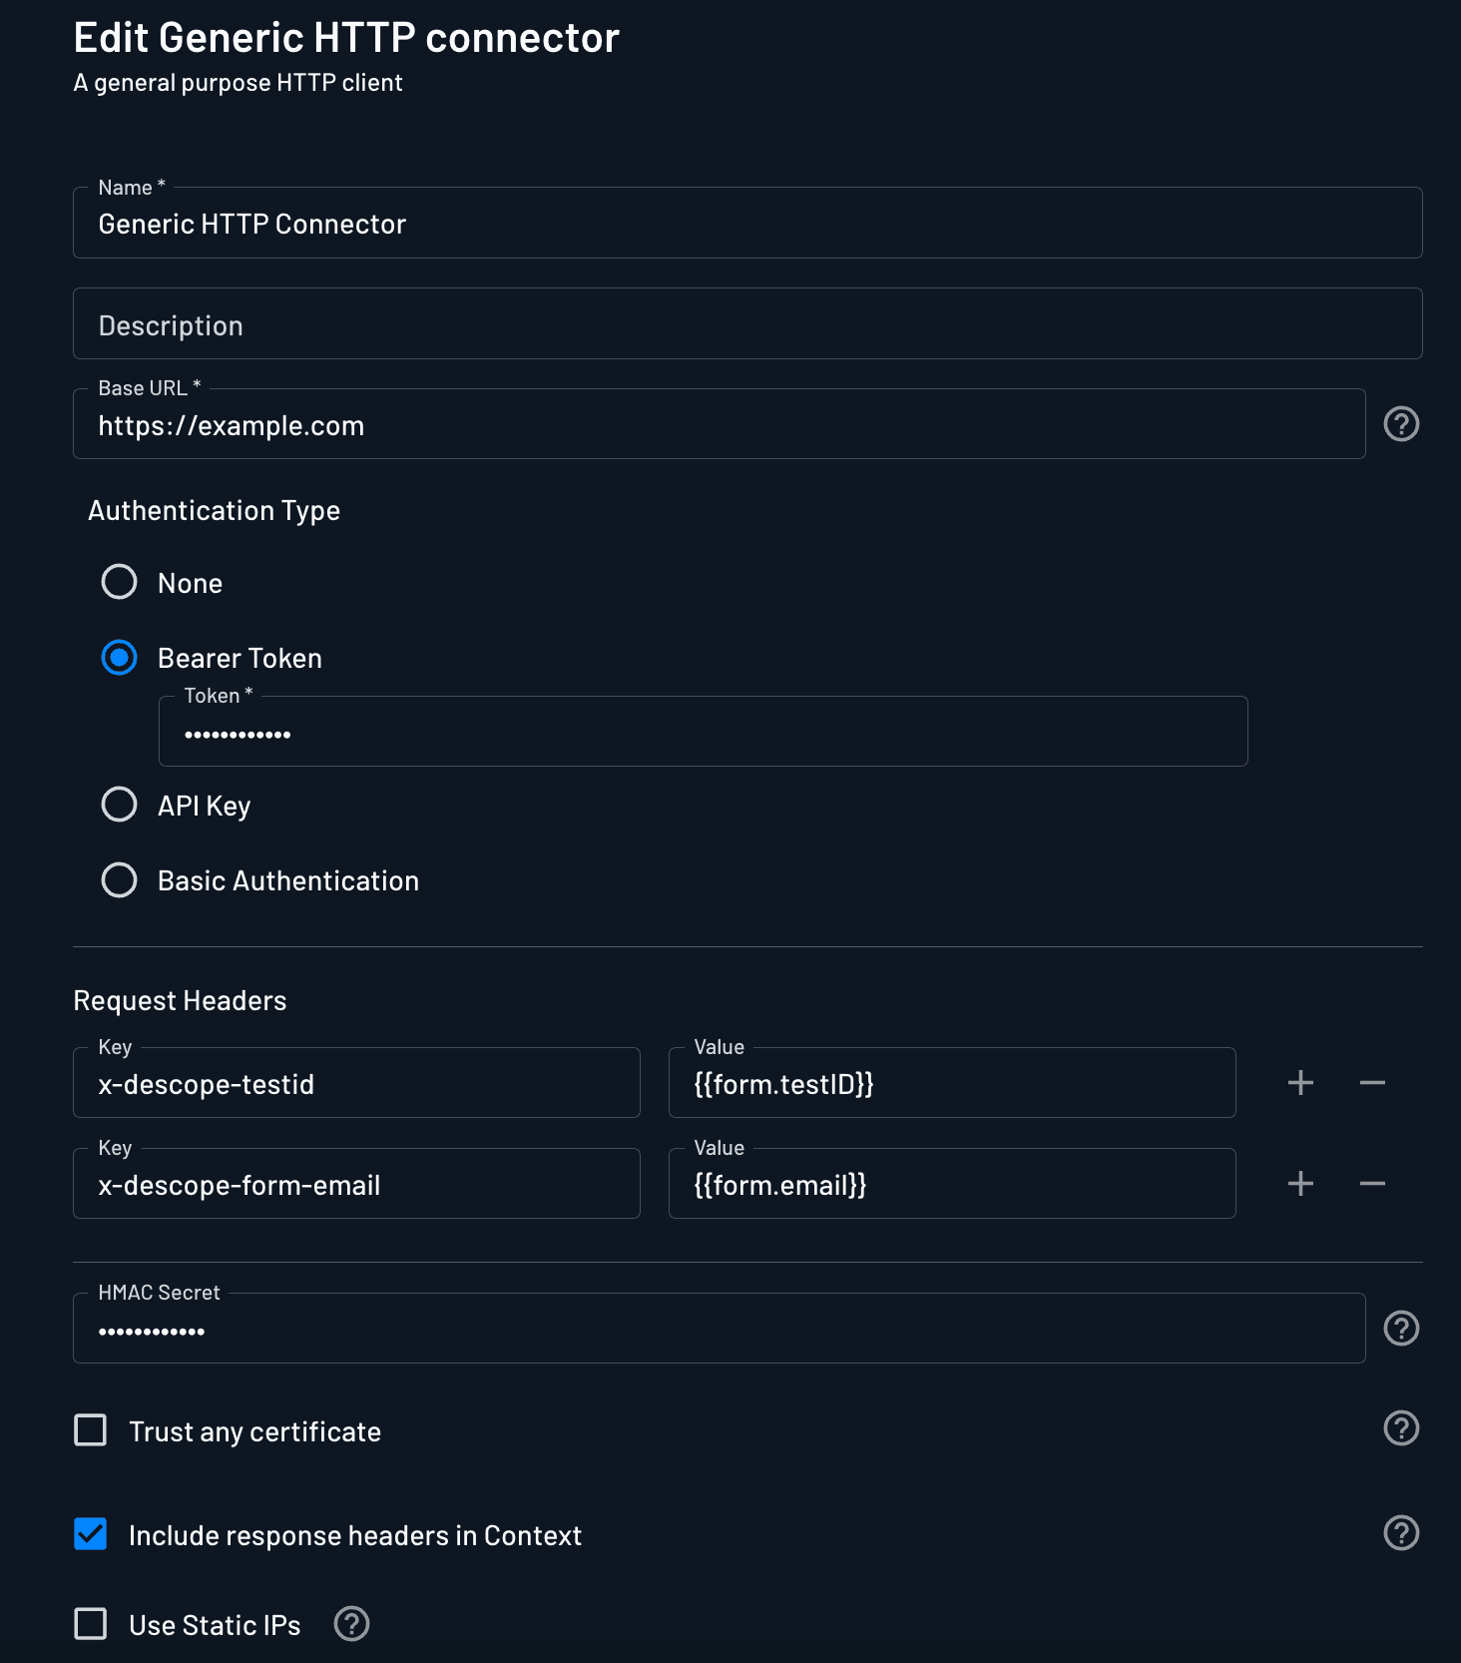Open help for Trust any certificate
The height and width of the screenshot is (1663, 1461).
click(x=1401, y=1429)
